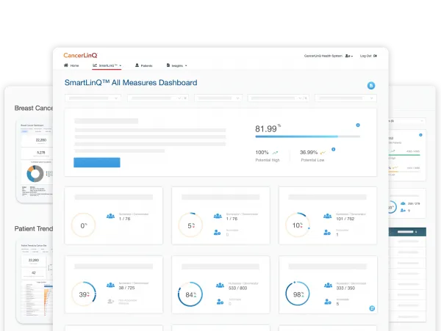
Task: Click the 39% circular gauge
Action: tap(84, 294)
